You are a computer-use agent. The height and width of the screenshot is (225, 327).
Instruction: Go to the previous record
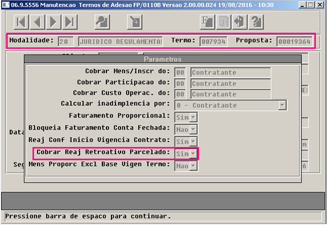pyautogui.click(x=38, y=22)
